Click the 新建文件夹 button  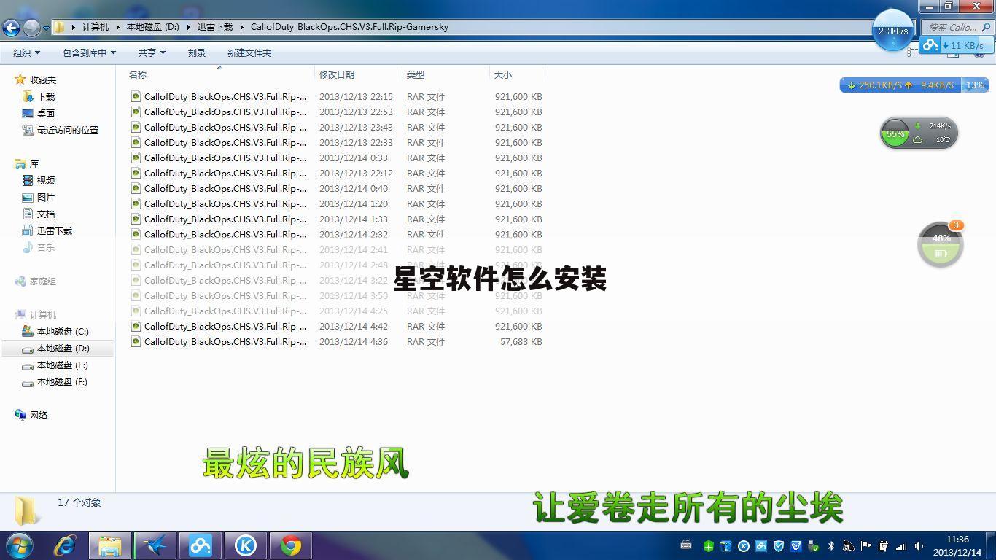[249, 52]
